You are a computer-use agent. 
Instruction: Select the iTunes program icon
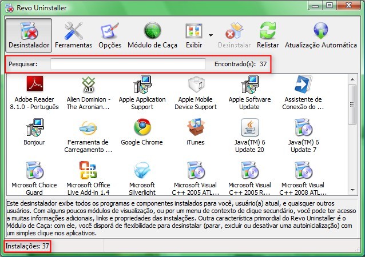click(196, 127)
